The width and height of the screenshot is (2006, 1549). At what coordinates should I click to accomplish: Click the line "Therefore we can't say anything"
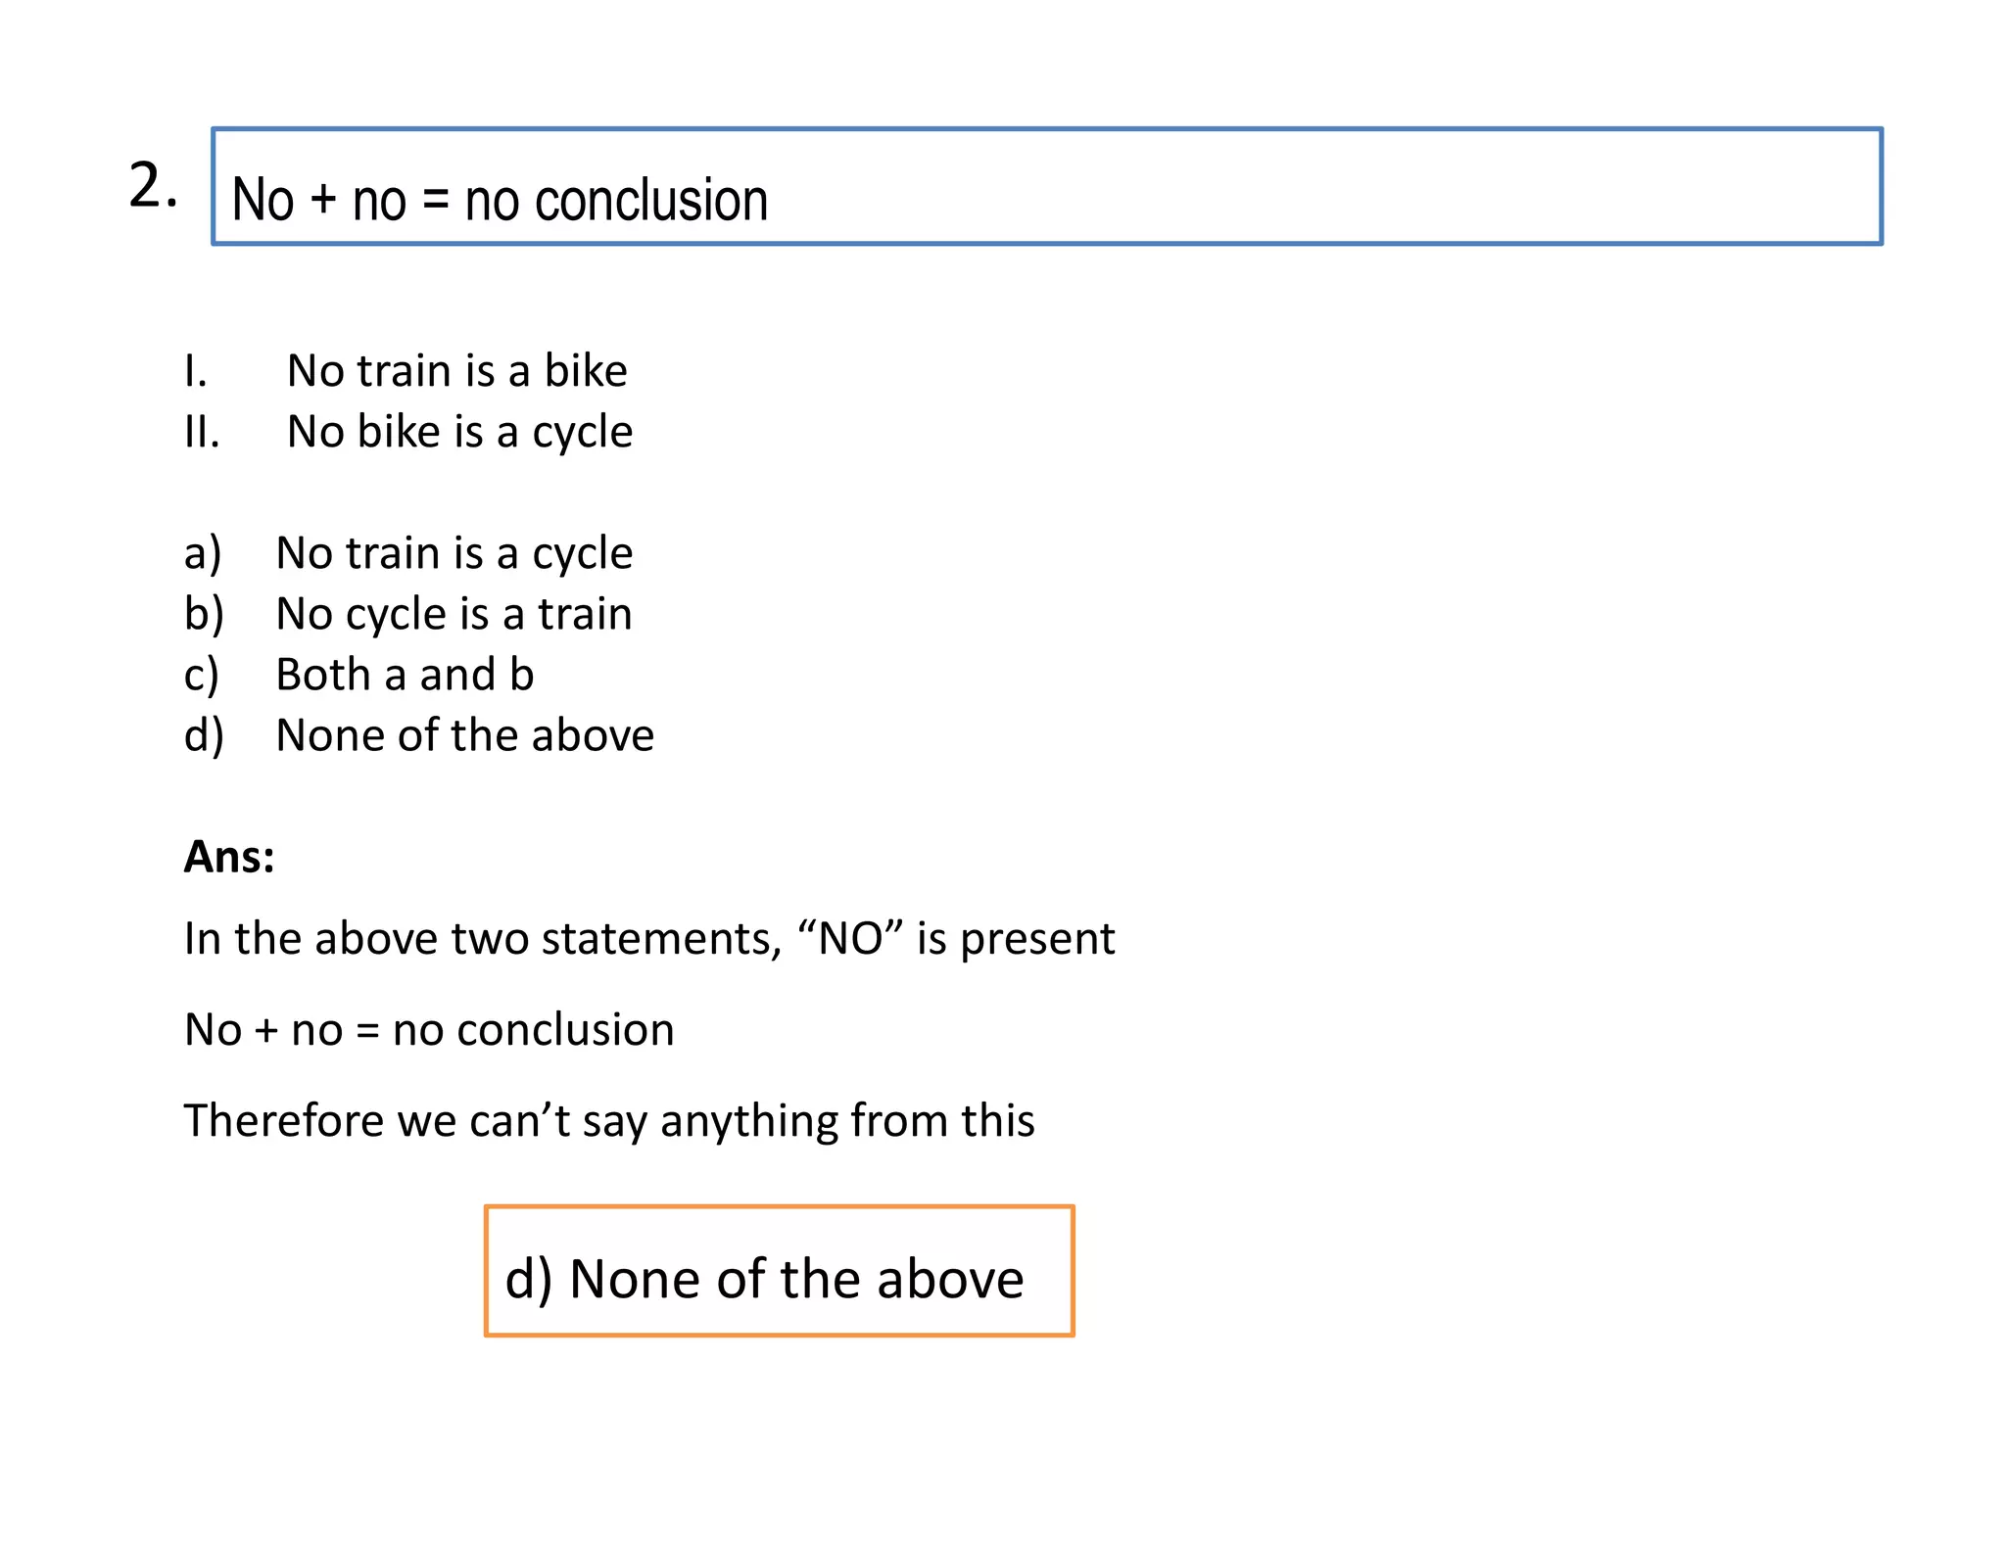[x=608, y=1120]
